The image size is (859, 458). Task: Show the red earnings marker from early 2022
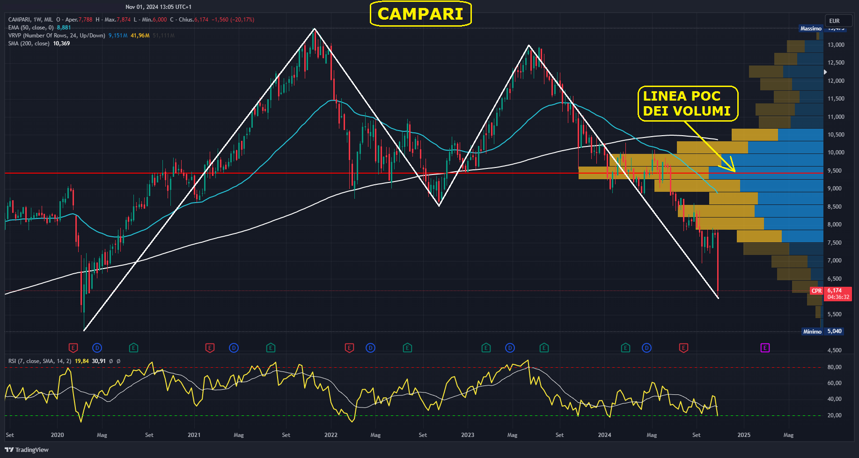click(x=349, y=348)
